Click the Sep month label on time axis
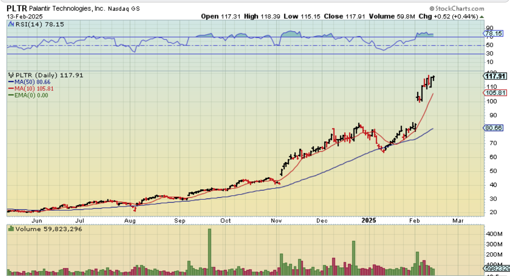Image resolution: width=510 pixels, height=276 pixels. click(x=180, y=221)
